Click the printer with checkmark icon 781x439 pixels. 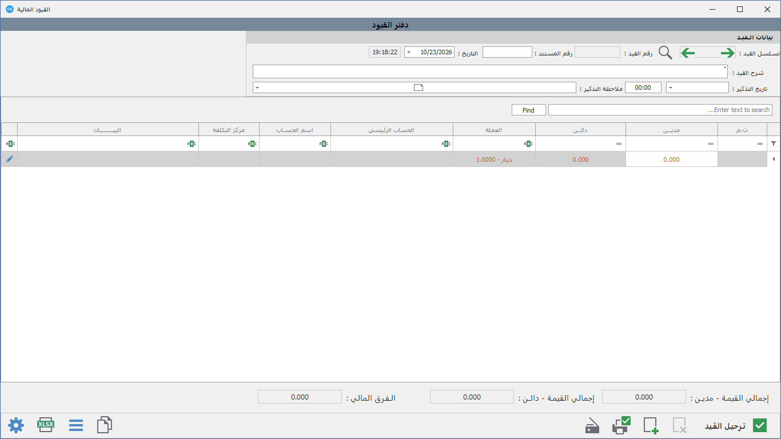[621, 425]
